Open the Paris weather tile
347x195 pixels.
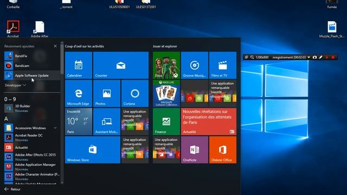tap(79, 121)
